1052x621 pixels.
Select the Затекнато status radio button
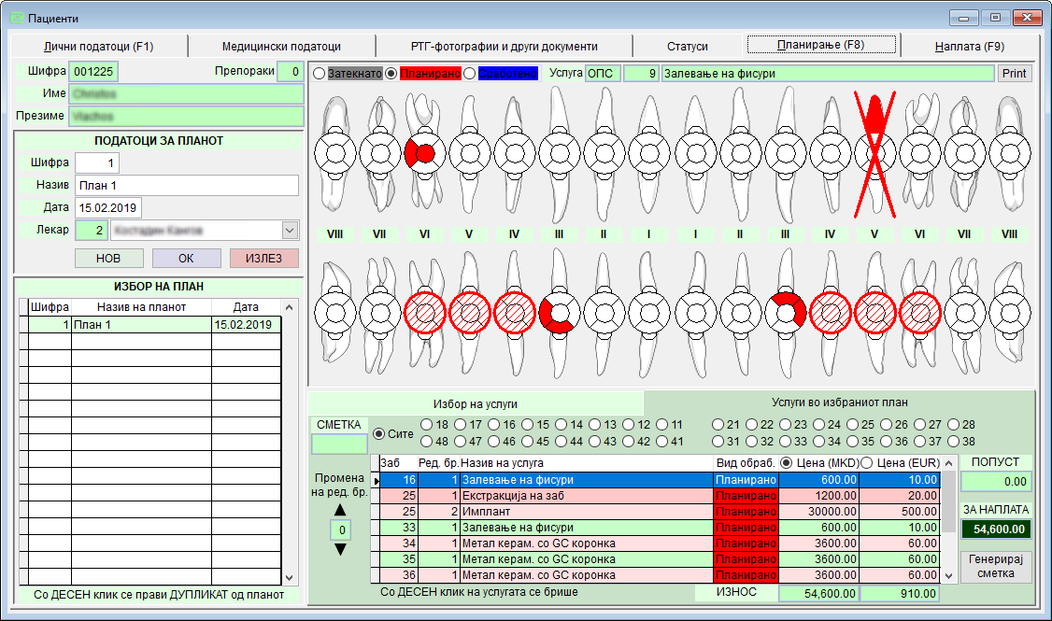tap(319, 73)
